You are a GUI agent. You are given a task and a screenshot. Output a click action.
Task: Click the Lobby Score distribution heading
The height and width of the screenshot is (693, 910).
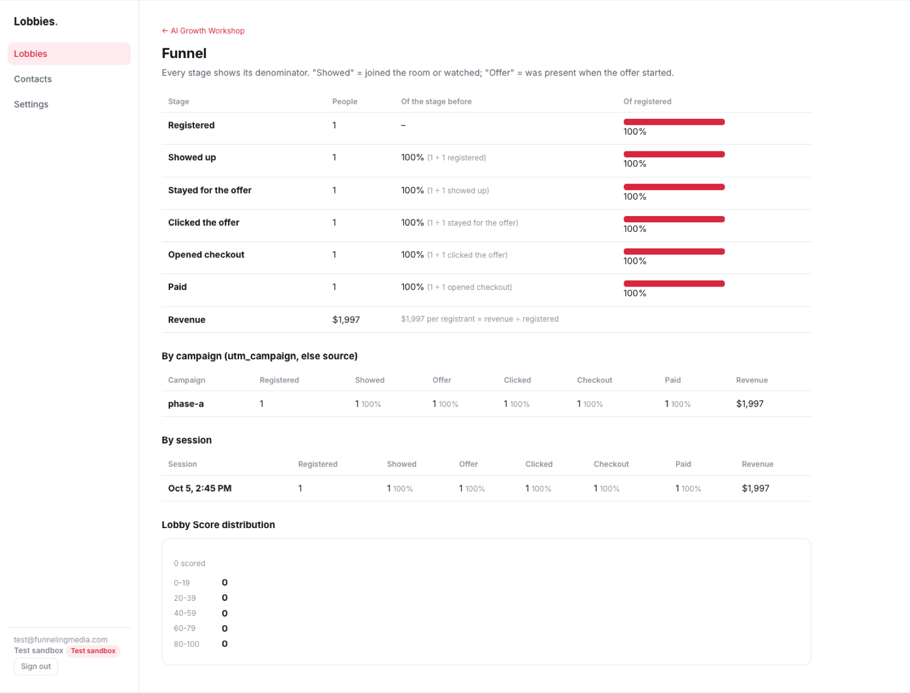tap(218, 525)
